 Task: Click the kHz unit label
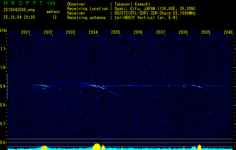(x=3, y=30)
